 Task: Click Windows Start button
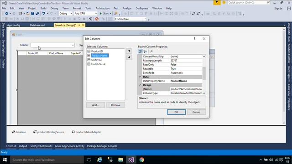(5, 160)
